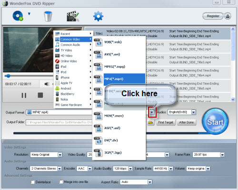This screenshot has width=238, height=190.
Task: Open Android device category
Action: pos(73,89)
